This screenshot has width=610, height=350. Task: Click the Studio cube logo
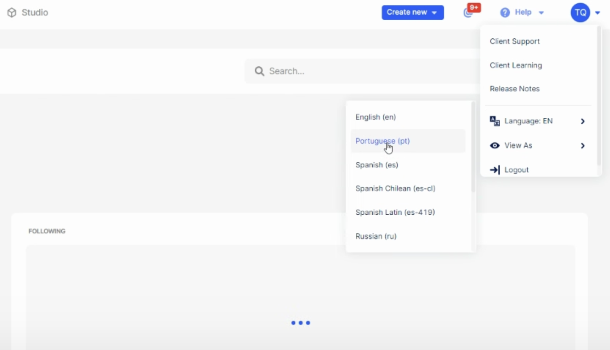(x=11, y=12)
